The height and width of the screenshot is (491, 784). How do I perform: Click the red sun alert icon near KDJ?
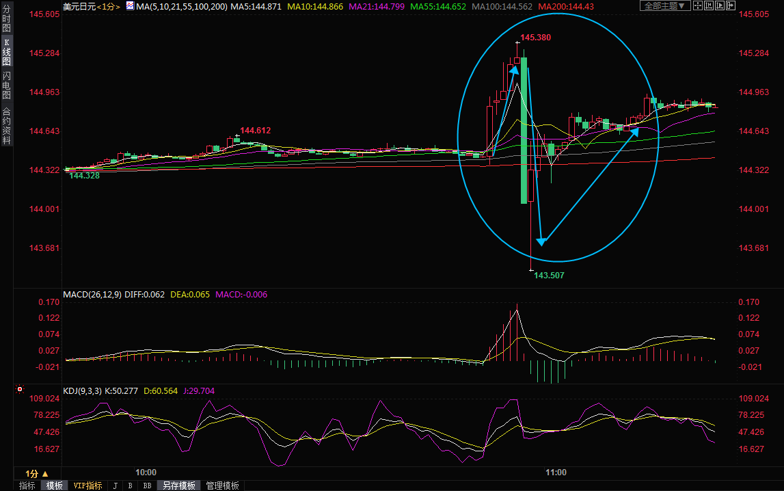pyautogui.click(x=20, y=390)
